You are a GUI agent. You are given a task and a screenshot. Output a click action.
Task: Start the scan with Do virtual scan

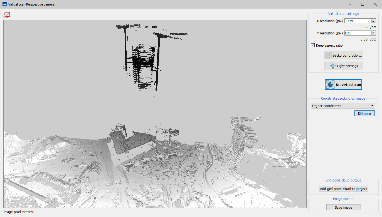click(343, 85)
